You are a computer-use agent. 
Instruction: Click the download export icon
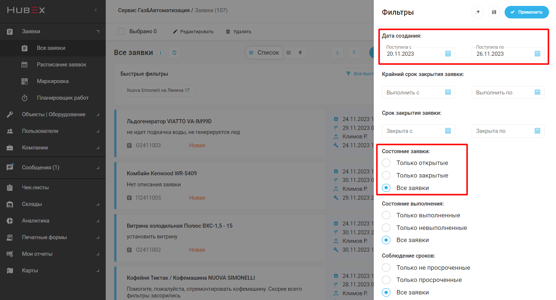tap(337, 53)
